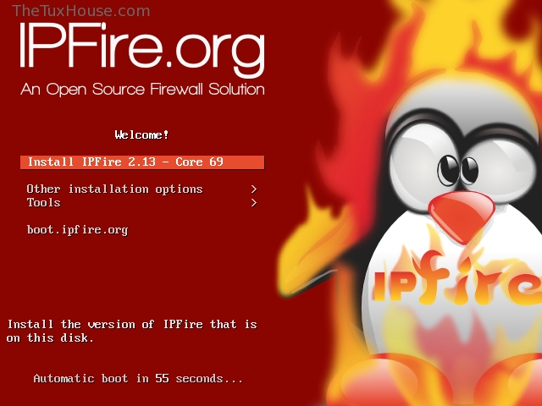Click the penguin mascot's eyes
Image resolution: width=542 pixels, height=406 pixels.
(458, 171)
